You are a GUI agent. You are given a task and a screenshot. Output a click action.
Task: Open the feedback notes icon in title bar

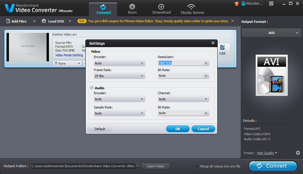[271, 4]
